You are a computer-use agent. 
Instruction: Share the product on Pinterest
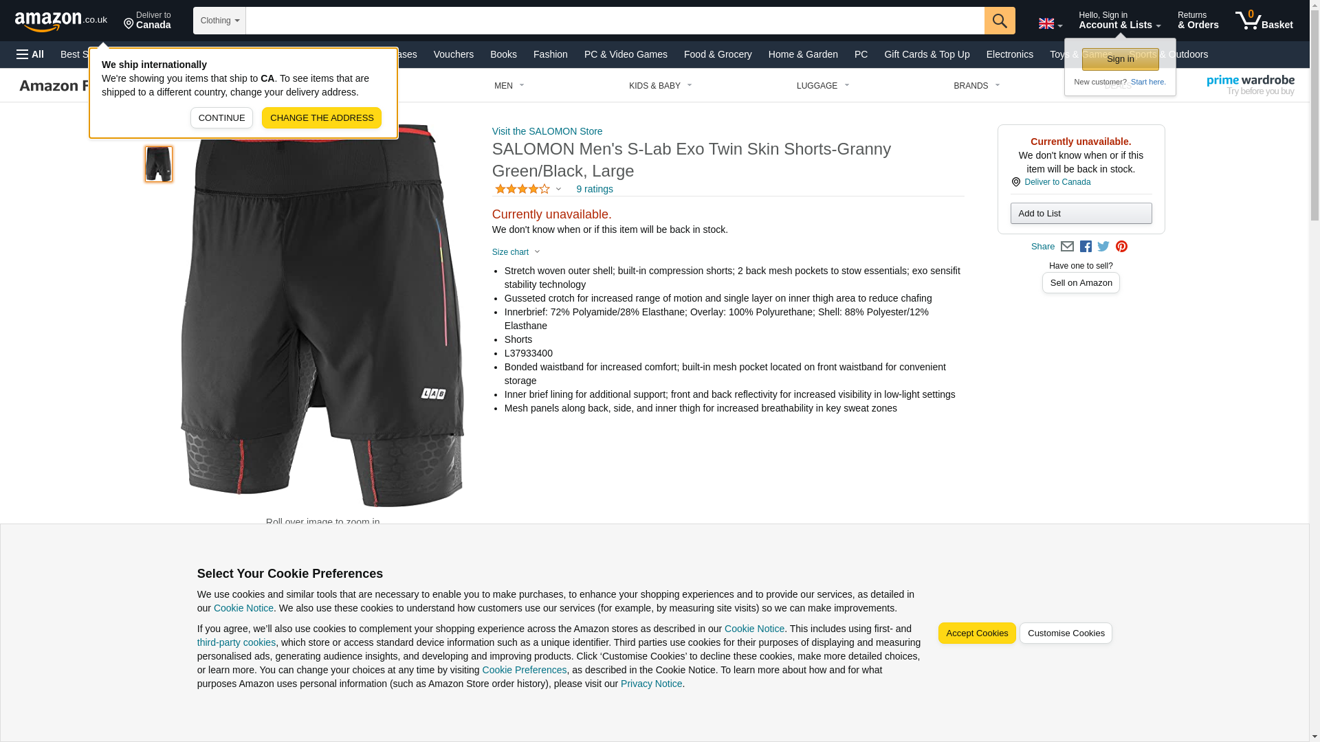(x=1121, y=247)
